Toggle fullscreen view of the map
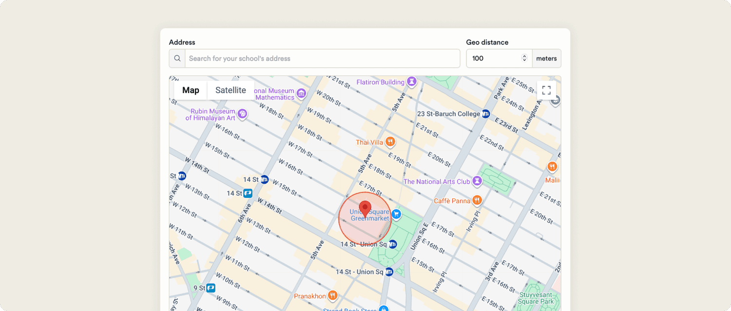This screenshot has width=731, height=311. [x=546, y=90]
